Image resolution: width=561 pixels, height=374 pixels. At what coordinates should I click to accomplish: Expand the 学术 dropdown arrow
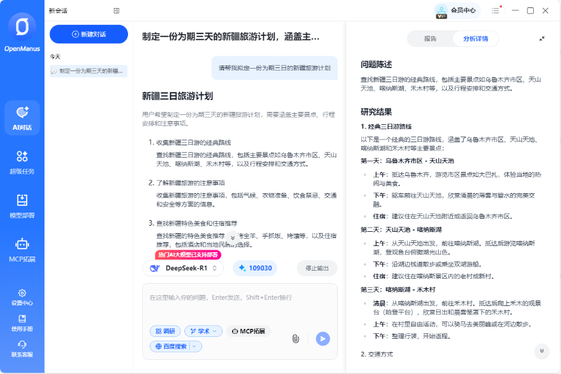click(x=215, y=331)
